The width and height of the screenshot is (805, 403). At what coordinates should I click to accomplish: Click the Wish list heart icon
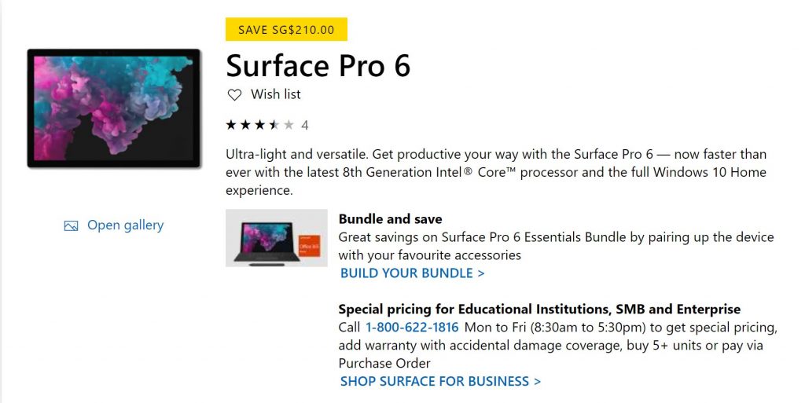point(234,95)
